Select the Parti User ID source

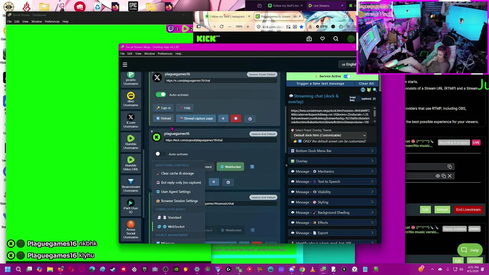(131, 207)
